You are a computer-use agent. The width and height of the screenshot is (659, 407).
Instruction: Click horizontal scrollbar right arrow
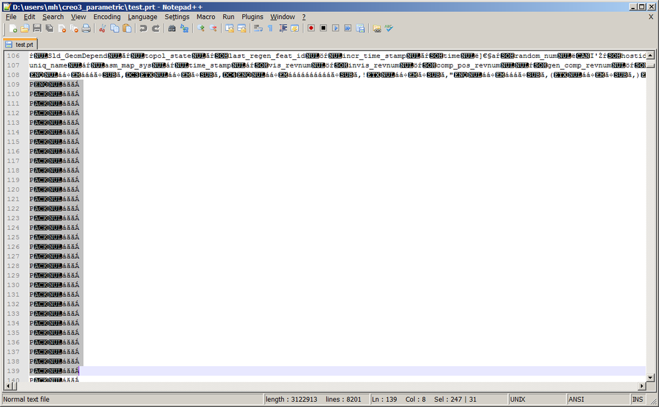[x=643, y=386]
